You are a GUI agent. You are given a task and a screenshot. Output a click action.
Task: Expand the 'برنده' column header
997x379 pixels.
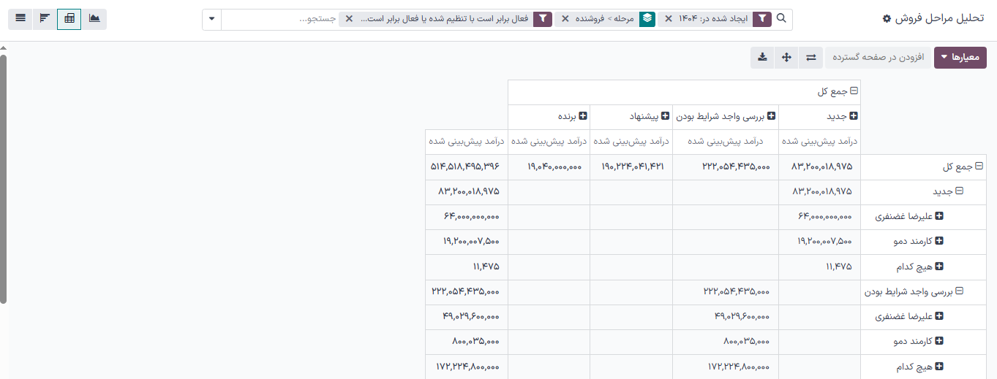tap(583, 116)
